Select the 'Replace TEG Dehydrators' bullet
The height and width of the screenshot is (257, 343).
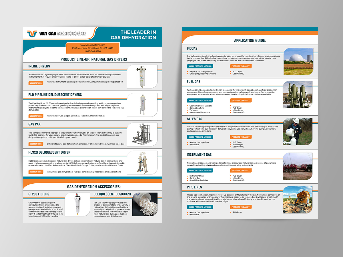tap(201, 72)
